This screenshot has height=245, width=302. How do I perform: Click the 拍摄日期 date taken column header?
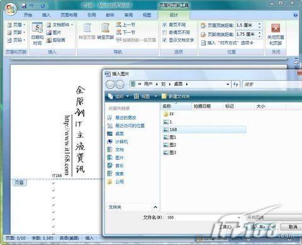tap(208, 106)
